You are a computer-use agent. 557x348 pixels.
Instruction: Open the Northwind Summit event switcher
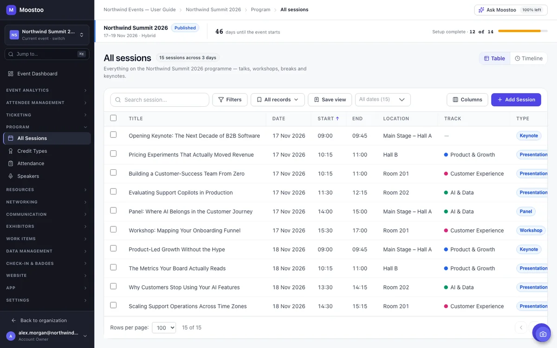click(47, 35)
